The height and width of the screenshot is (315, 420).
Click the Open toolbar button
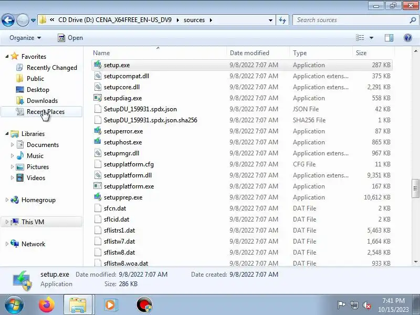[70, 38]
